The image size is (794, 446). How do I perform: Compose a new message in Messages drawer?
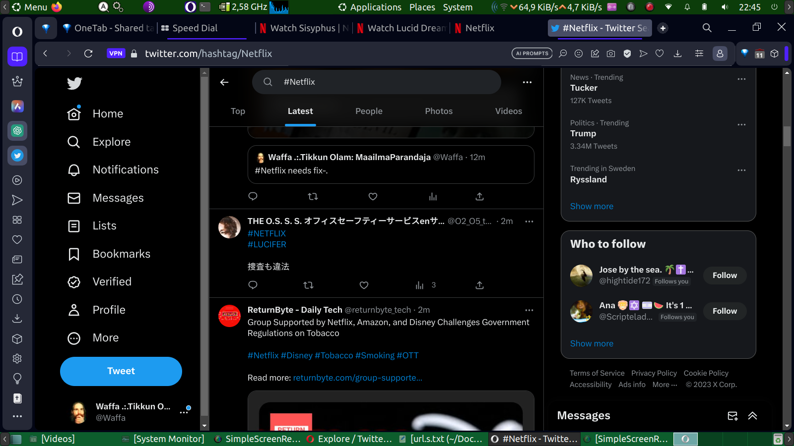point(732,416)
